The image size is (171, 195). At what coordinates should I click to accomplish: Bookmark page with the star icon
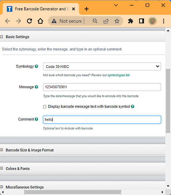[x=117, y=21]
